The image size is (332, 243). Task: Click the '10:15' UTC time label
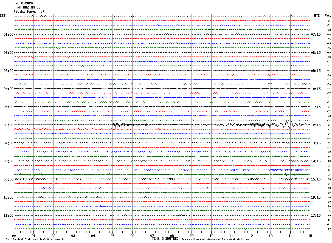point(316,89)
